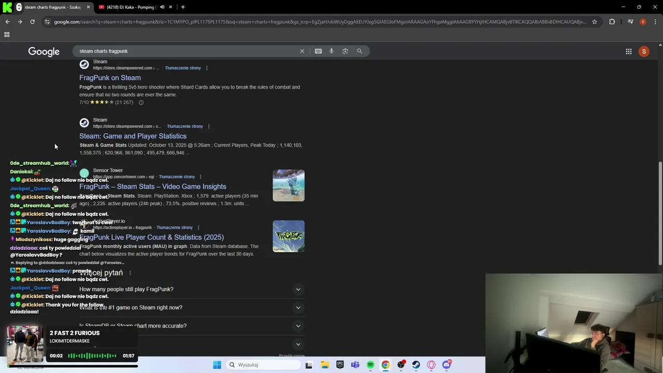Click the address bar URL
The height and width of the screenshot is (373, 663).
[x=320, y=22]
